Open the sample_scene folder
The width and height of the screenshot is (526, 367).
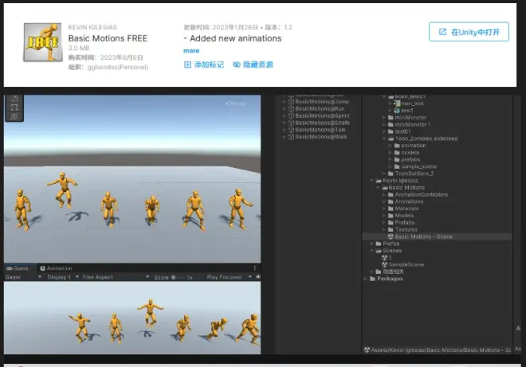[415, 166]
